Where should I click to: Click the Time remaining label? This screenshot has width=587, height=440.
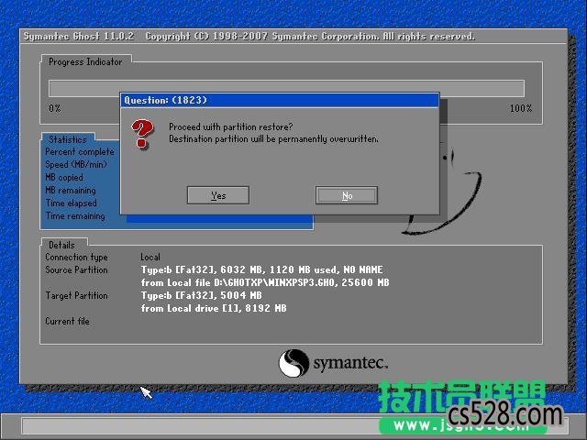pyautogui.click(x=75, y=216)
